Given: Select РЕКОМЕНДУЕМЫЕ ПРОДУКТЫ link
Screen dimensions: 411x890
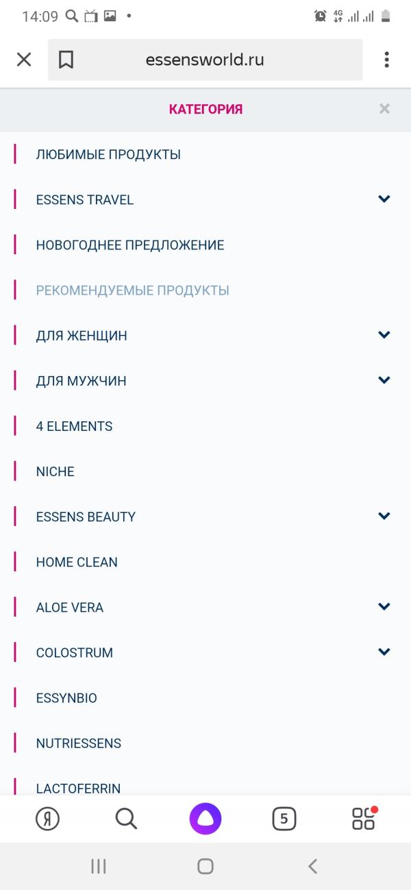Looking at the screenshot, I should tap(133, 291).
